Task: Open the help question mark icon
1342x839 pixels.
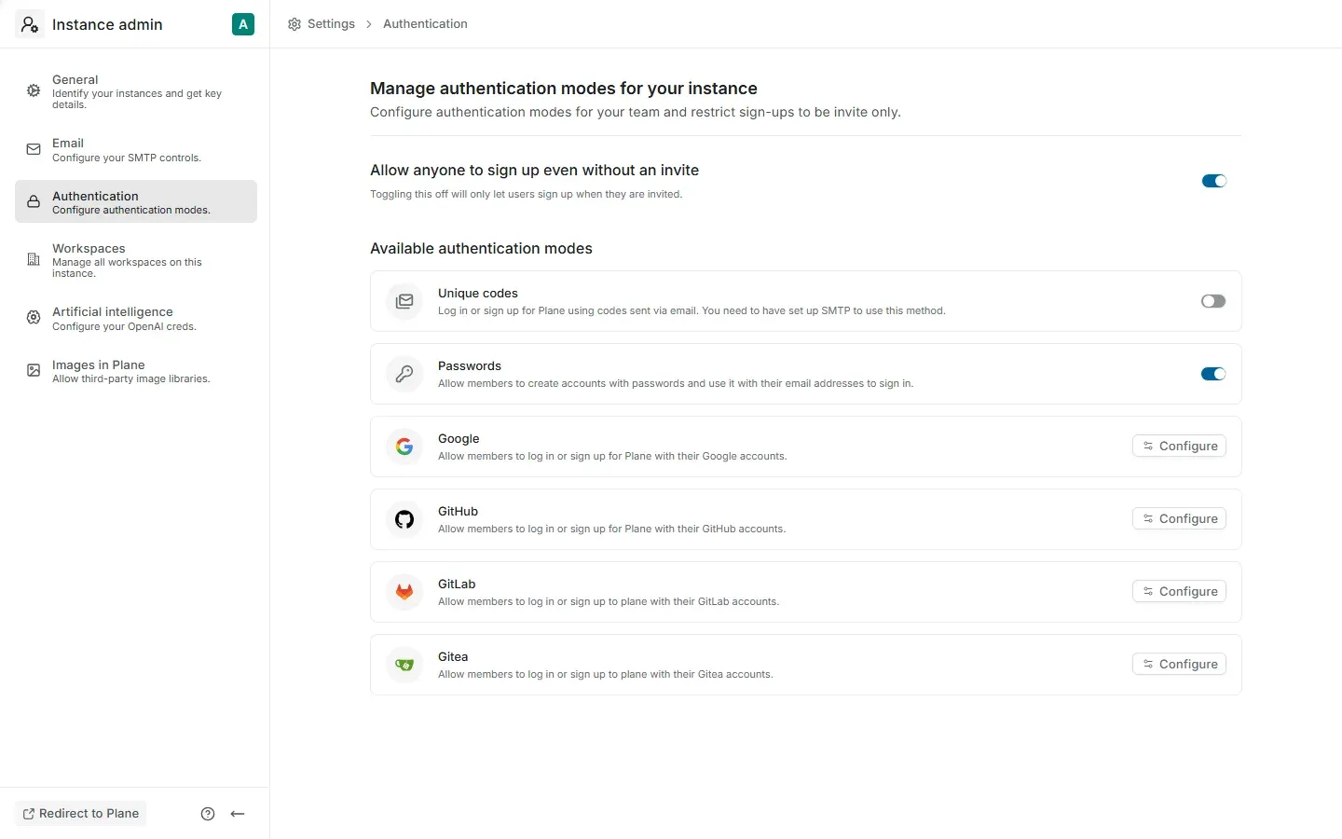Action: (x=208, y=814)
